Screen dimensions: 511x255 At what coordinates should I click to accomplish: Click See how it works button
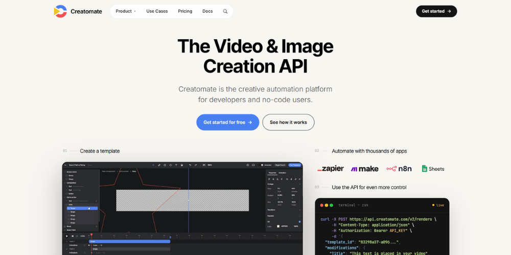288,122
